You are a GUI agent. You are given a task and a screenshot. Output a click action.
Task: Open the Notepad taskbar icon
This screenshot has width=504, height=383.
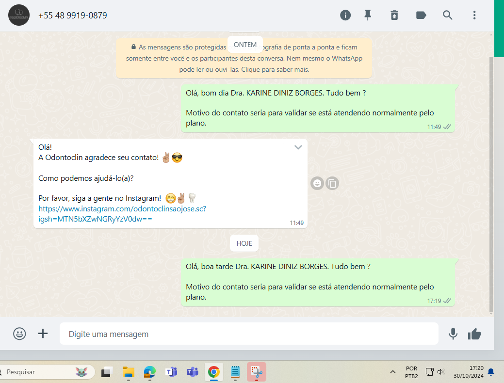click(235, 372)
